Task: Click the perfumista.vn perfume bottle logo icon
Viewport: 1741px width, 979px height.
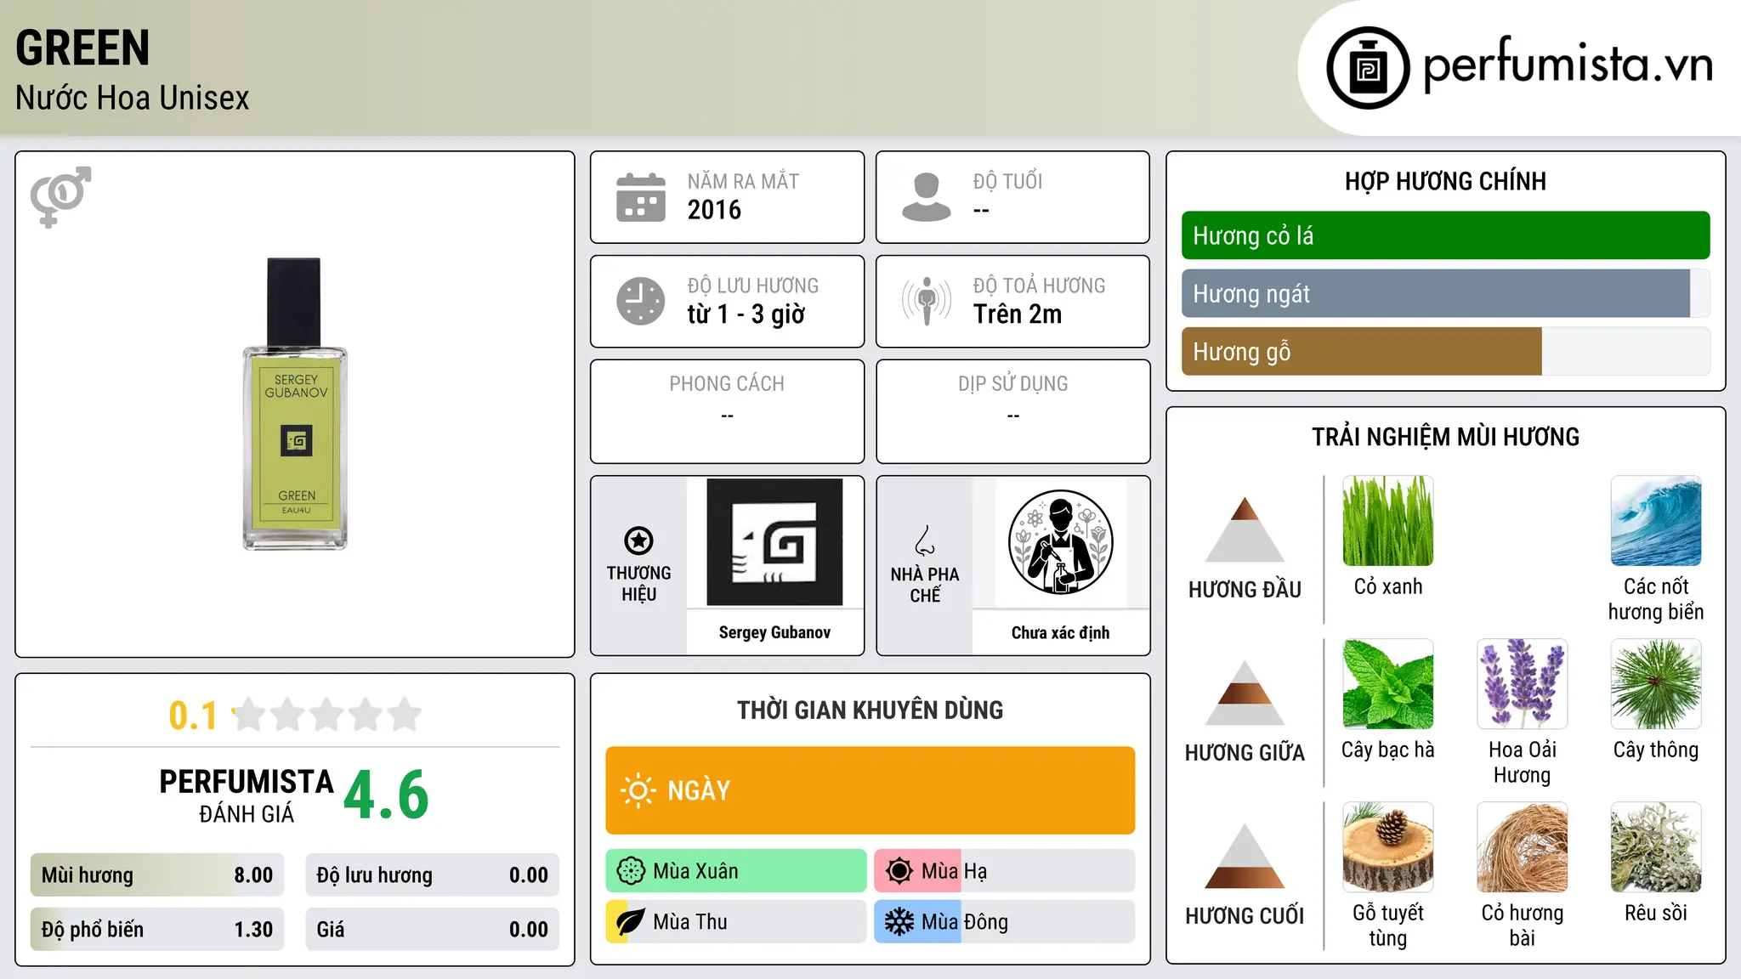Action: (1368, 68)
